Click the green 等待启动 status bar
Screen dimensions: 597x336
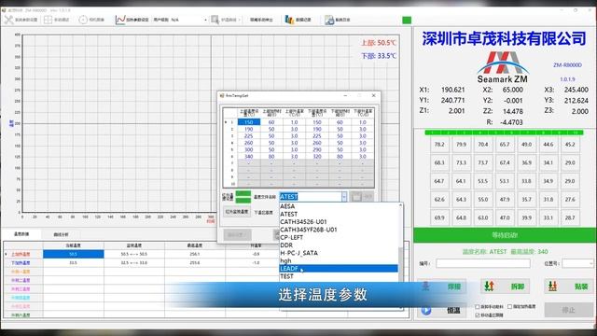pos(505,235)
